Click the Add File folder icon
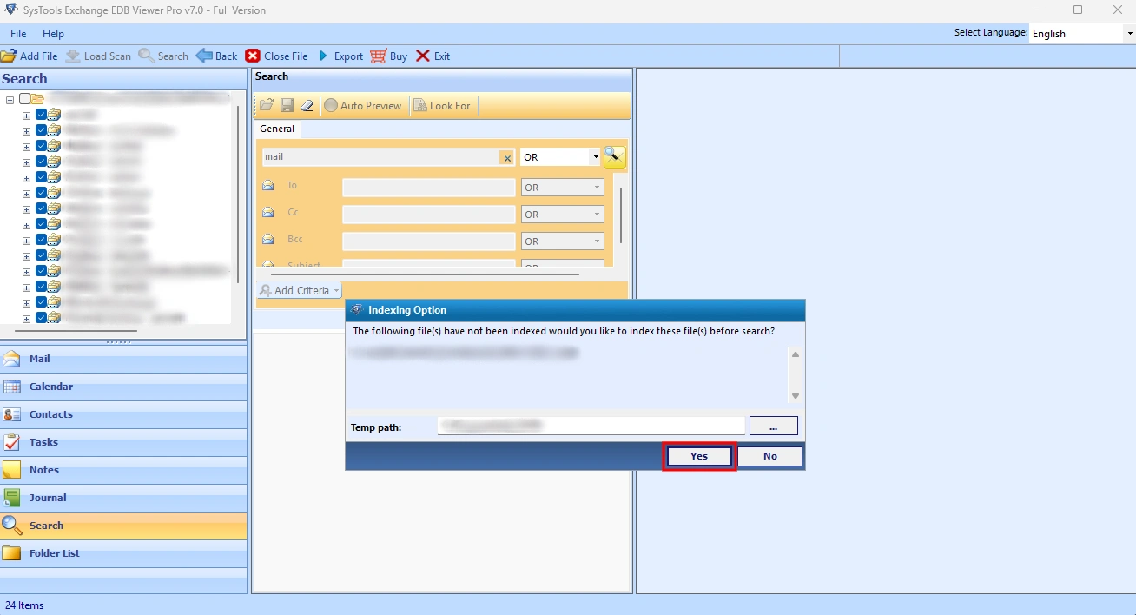1136x615 pixels. [x=9, y=56]
